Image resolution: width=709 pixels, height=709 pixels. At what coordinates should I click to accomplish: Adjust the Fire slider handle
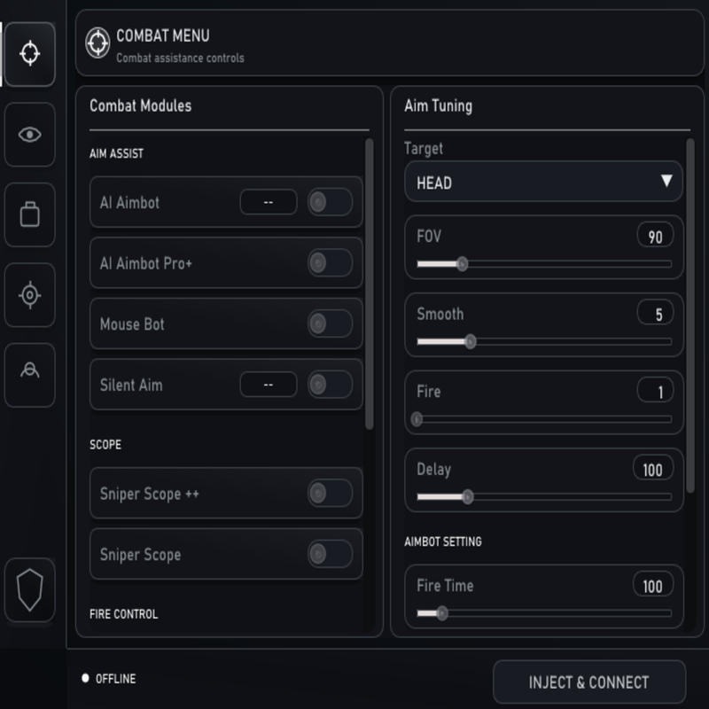click(417, 419)
